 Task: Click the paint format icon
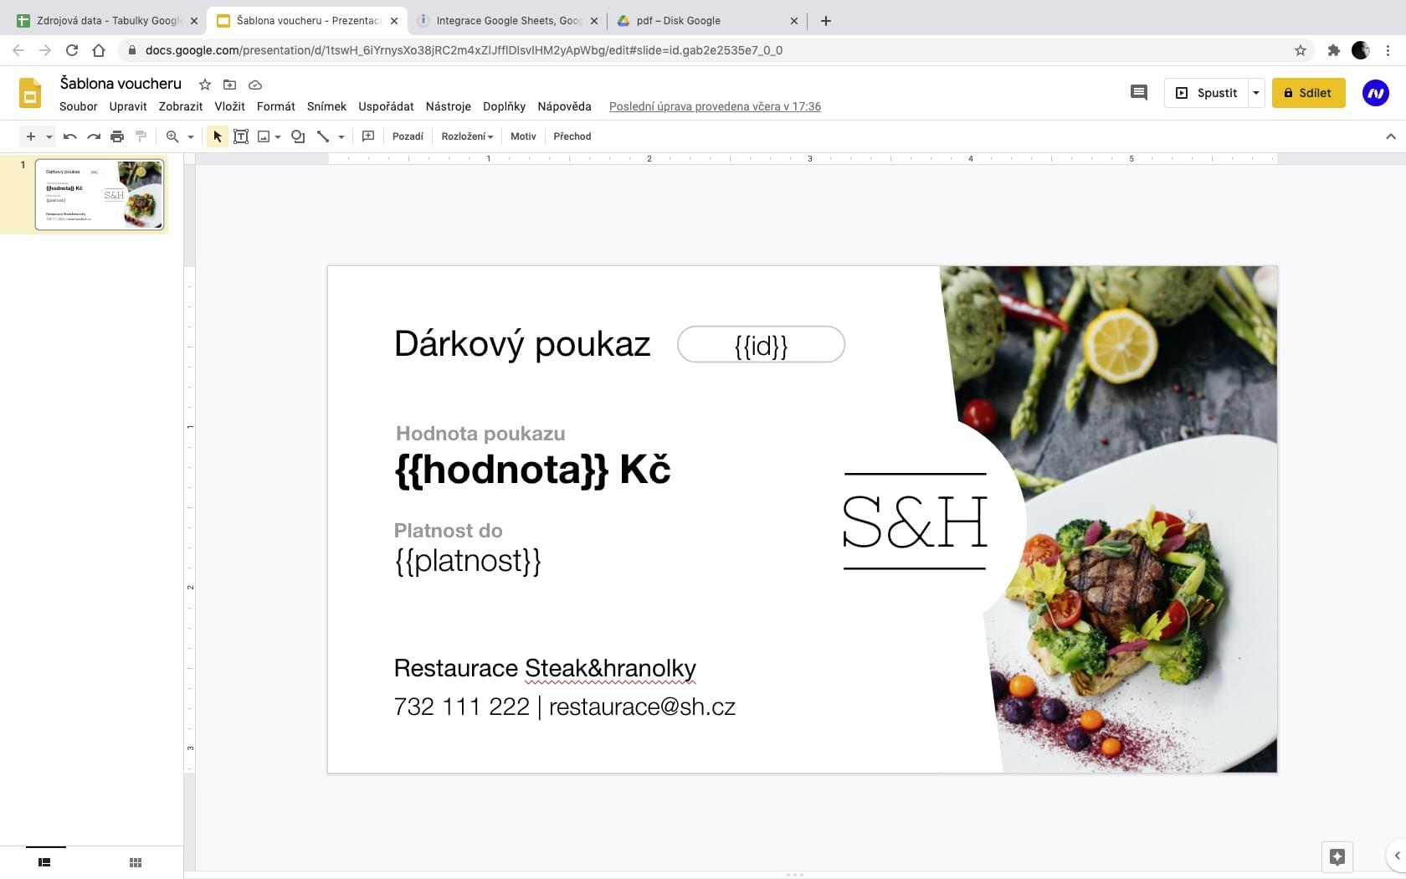[x=141, y=136]
